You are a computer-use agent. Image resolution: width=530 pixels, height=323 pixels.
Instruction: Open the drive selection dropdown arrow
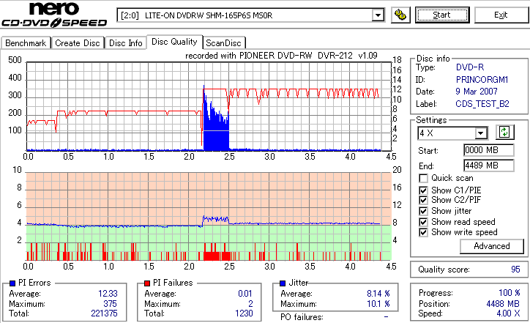click(378, 15)
